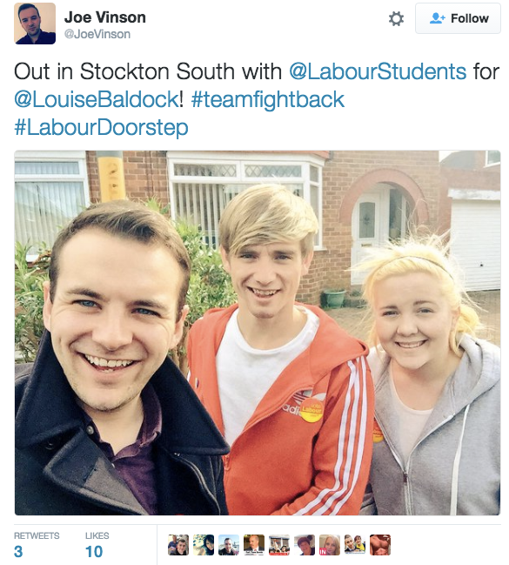
Task: View the 3 retweets list
Action: point(37,546)
